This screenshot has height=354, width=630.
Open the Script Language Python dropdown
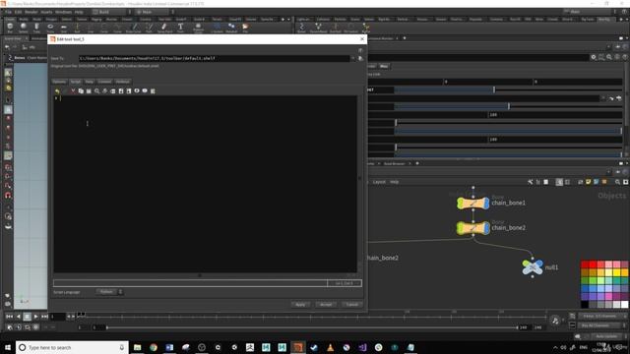click(x=109, y=292)
